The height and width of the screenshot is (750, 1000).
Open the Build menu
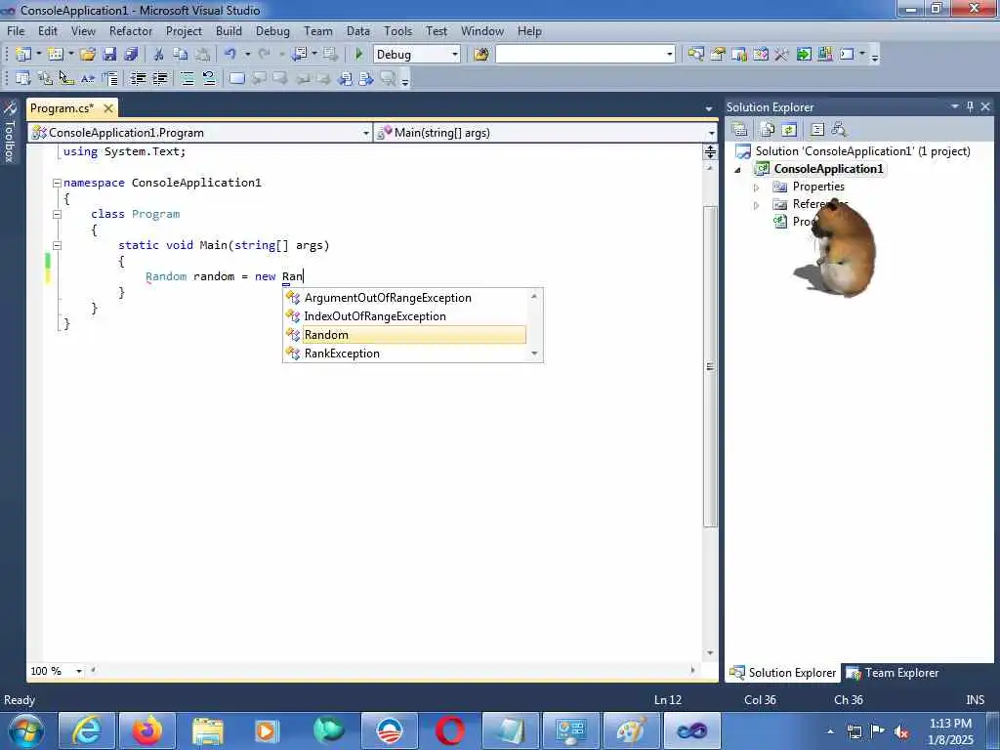(x=229, y=30)
